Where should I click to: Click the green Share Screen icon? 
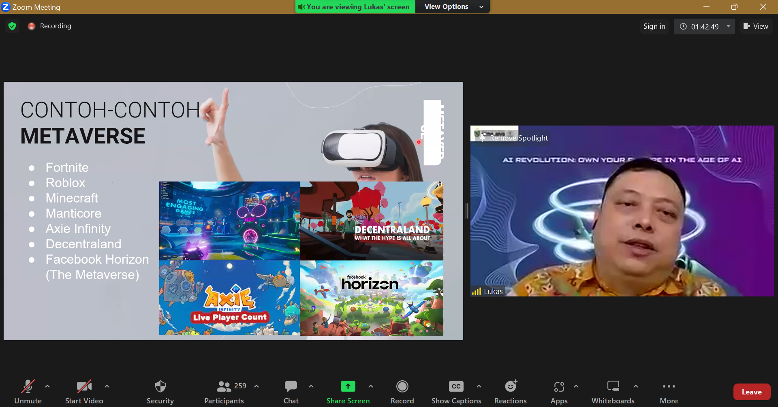tap(348, 386)
